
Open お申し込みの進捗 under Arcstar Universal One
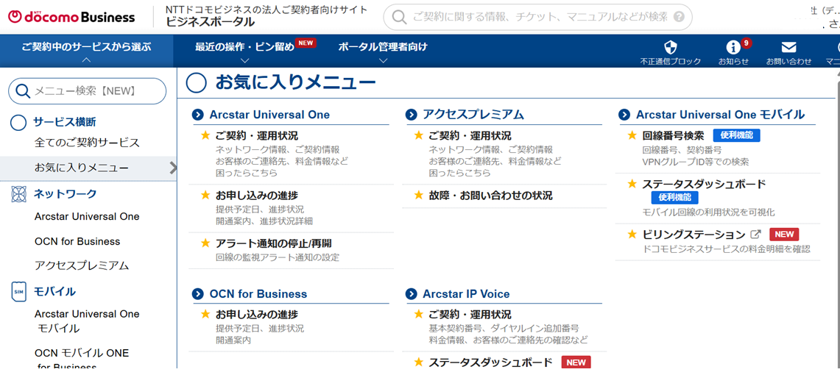(256, 196)
